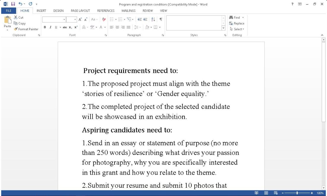Click the zoom slider handle
This screenshot has height=196, width=327.
click(x=297, y=193)
